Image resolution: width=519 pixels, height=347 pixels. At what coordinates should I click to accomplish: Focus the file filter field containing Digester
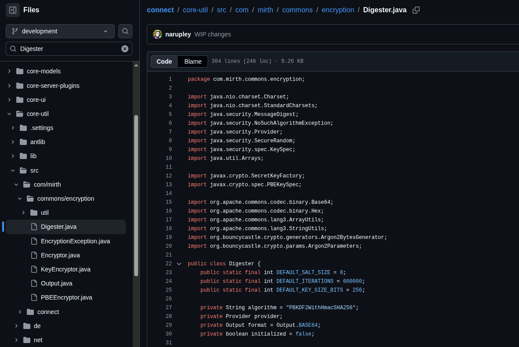(x=69, y=49)
